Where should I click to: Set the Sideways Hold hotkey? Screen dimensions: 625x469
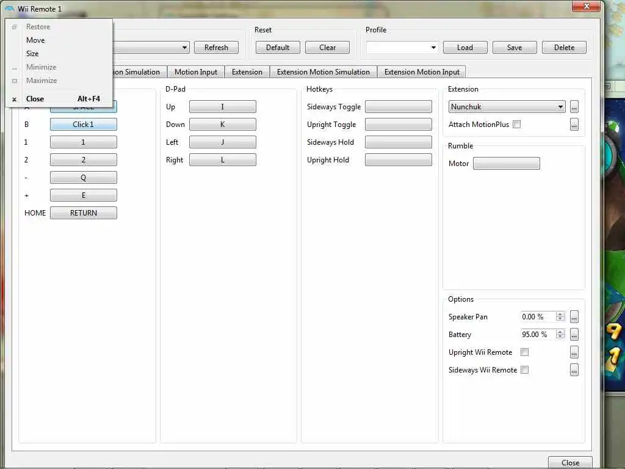(398, 142)
